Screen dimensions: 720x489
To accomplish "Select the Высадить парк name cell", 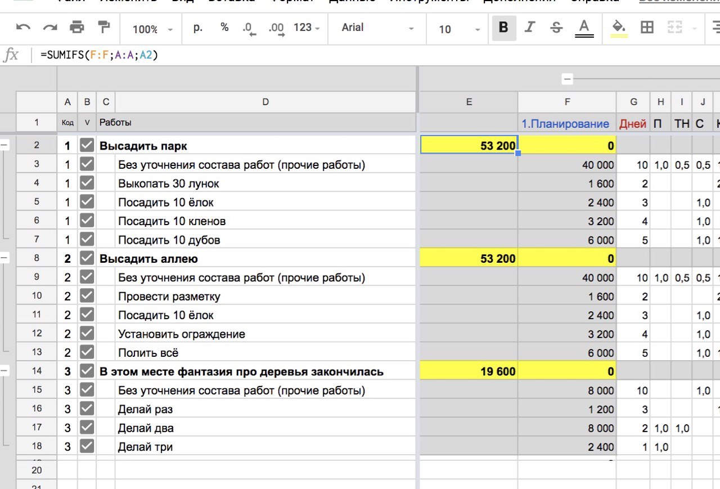I will point(256,146).
